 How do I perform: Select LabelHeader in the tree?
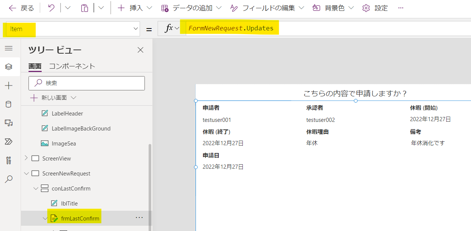67,113
